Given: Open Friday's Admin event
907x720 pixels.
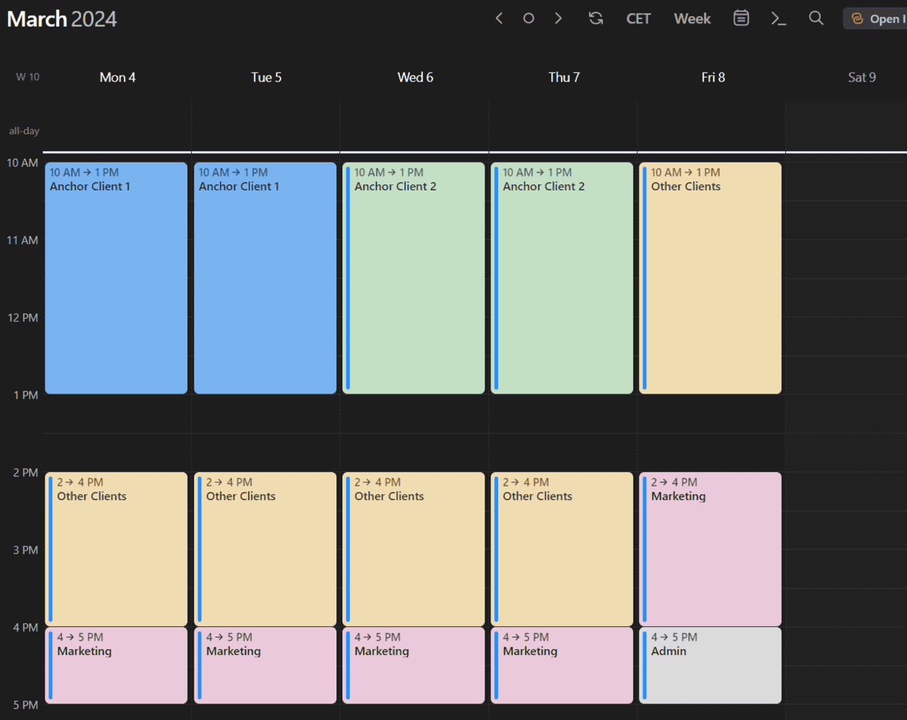Looking at the screenshot, I should coord(710,665).
